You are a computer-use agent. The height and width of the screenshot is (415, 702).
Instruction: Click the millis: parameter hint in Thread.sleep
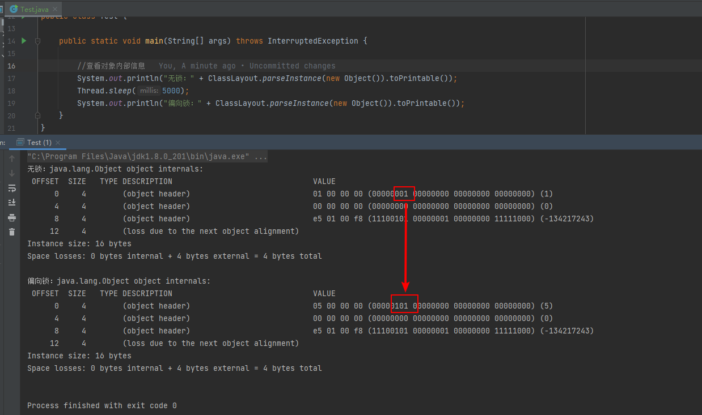tap(149, 91)
